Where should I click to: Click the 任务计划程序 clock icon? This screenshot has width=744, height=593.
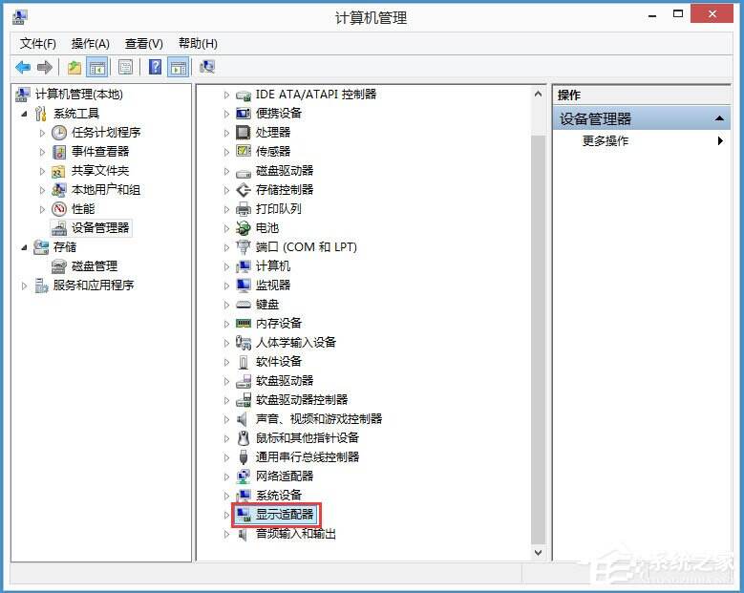coord(59,133)
